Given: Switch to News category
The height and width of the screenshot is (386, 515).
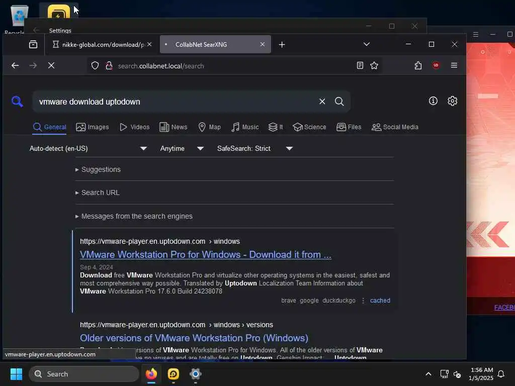Looking at the screenshot, I should point(173,127).
